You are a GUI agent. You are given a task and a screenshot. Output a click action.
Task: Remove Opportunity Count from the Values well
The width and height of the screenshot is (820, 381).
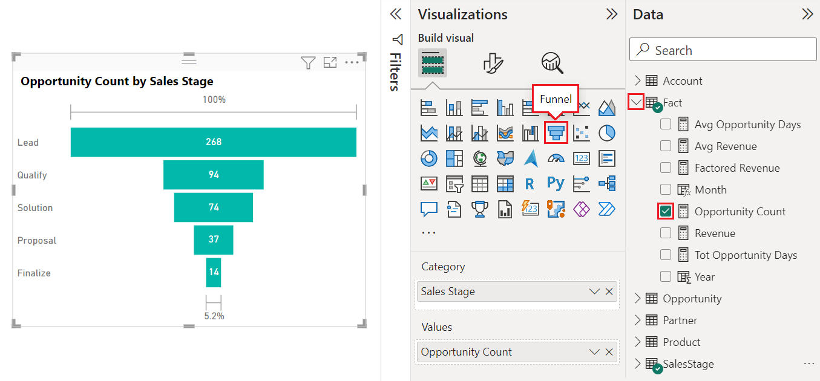(609, 351)
